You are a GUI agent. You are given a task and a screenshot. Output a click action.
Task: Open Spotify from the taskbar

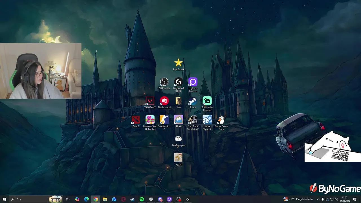pyautogui.click(x=142, y=199)
